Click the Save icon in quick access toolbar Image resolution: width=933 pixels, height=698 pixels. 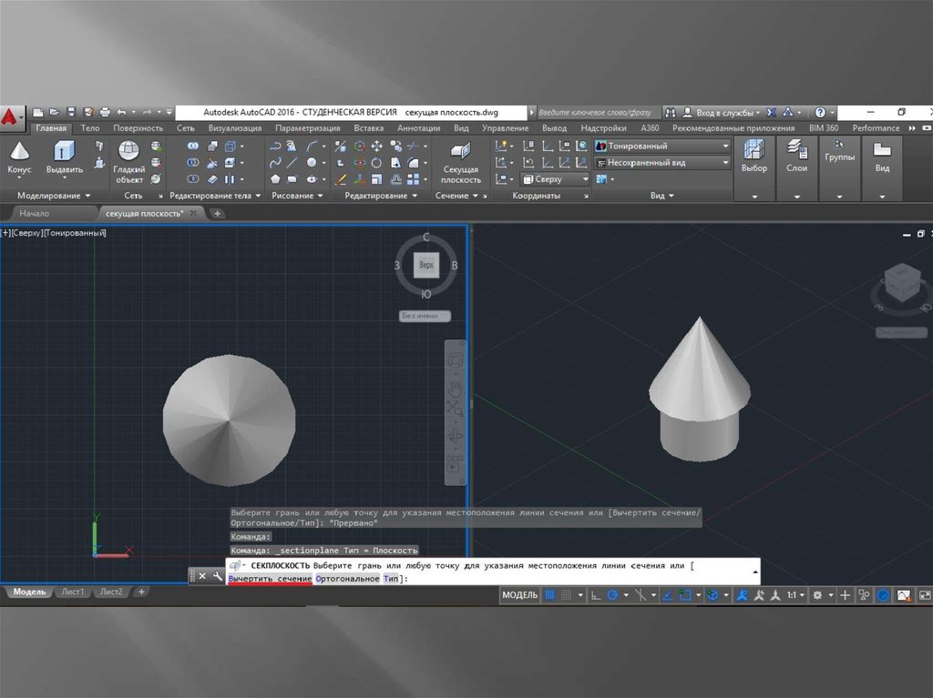71,112
